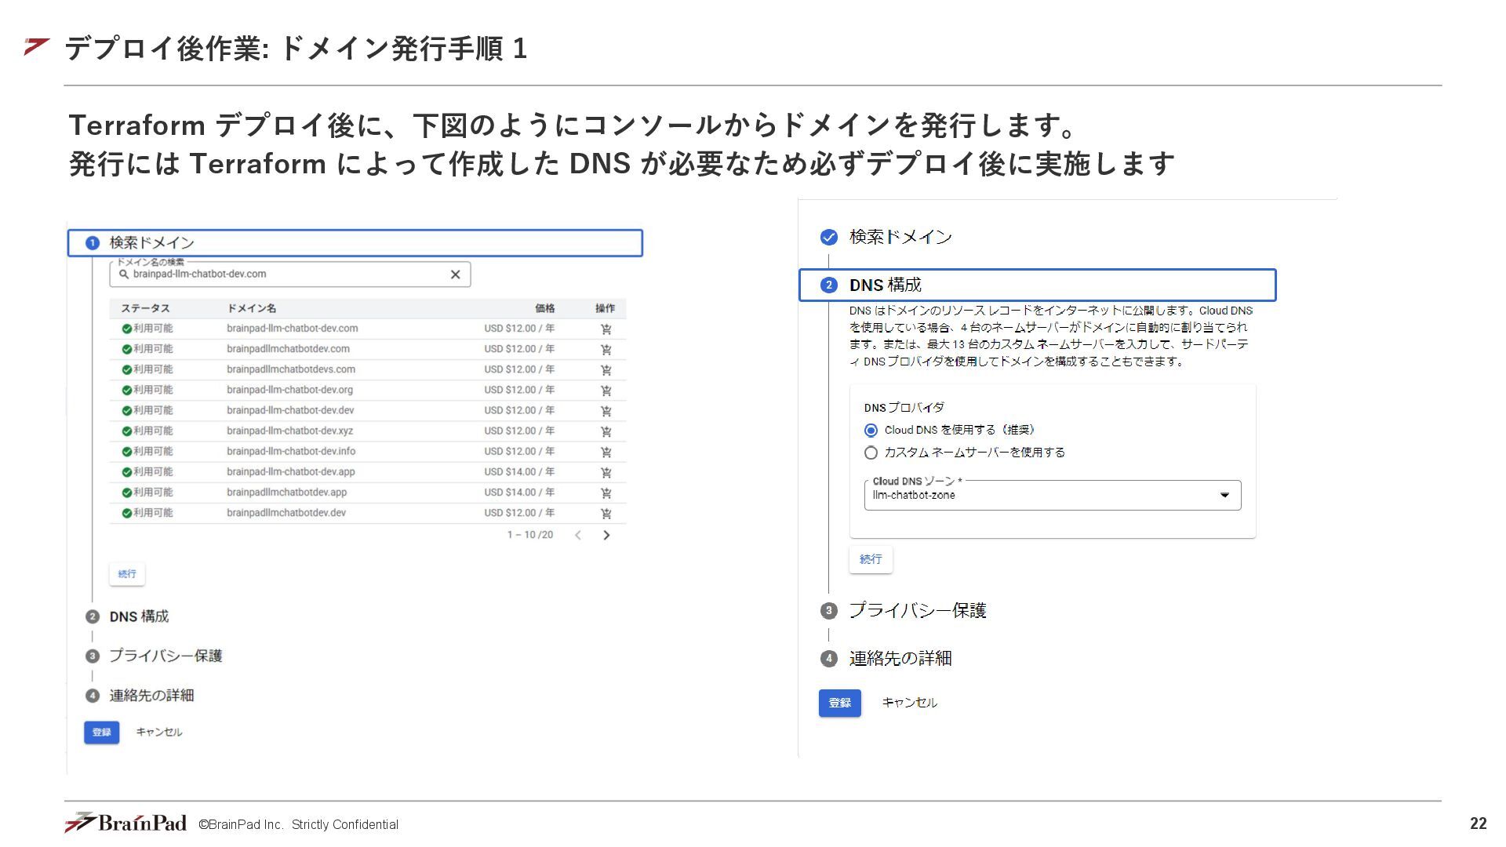Click the 続行 button under DNS settings
1506x847 pixels.
coord(871,559)
